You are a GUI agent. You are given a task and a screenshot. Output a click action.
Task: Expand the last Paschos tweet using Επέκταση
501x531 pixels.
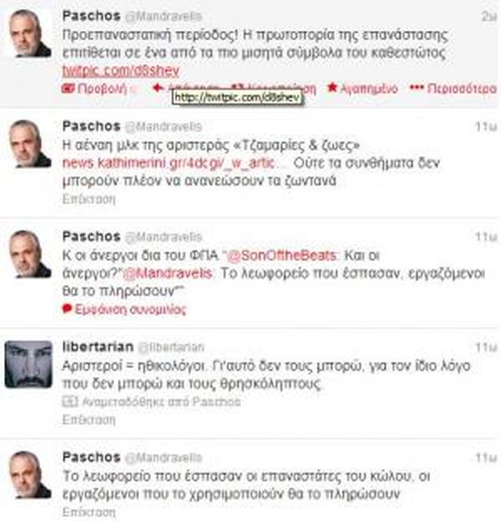tap(89, 512)
